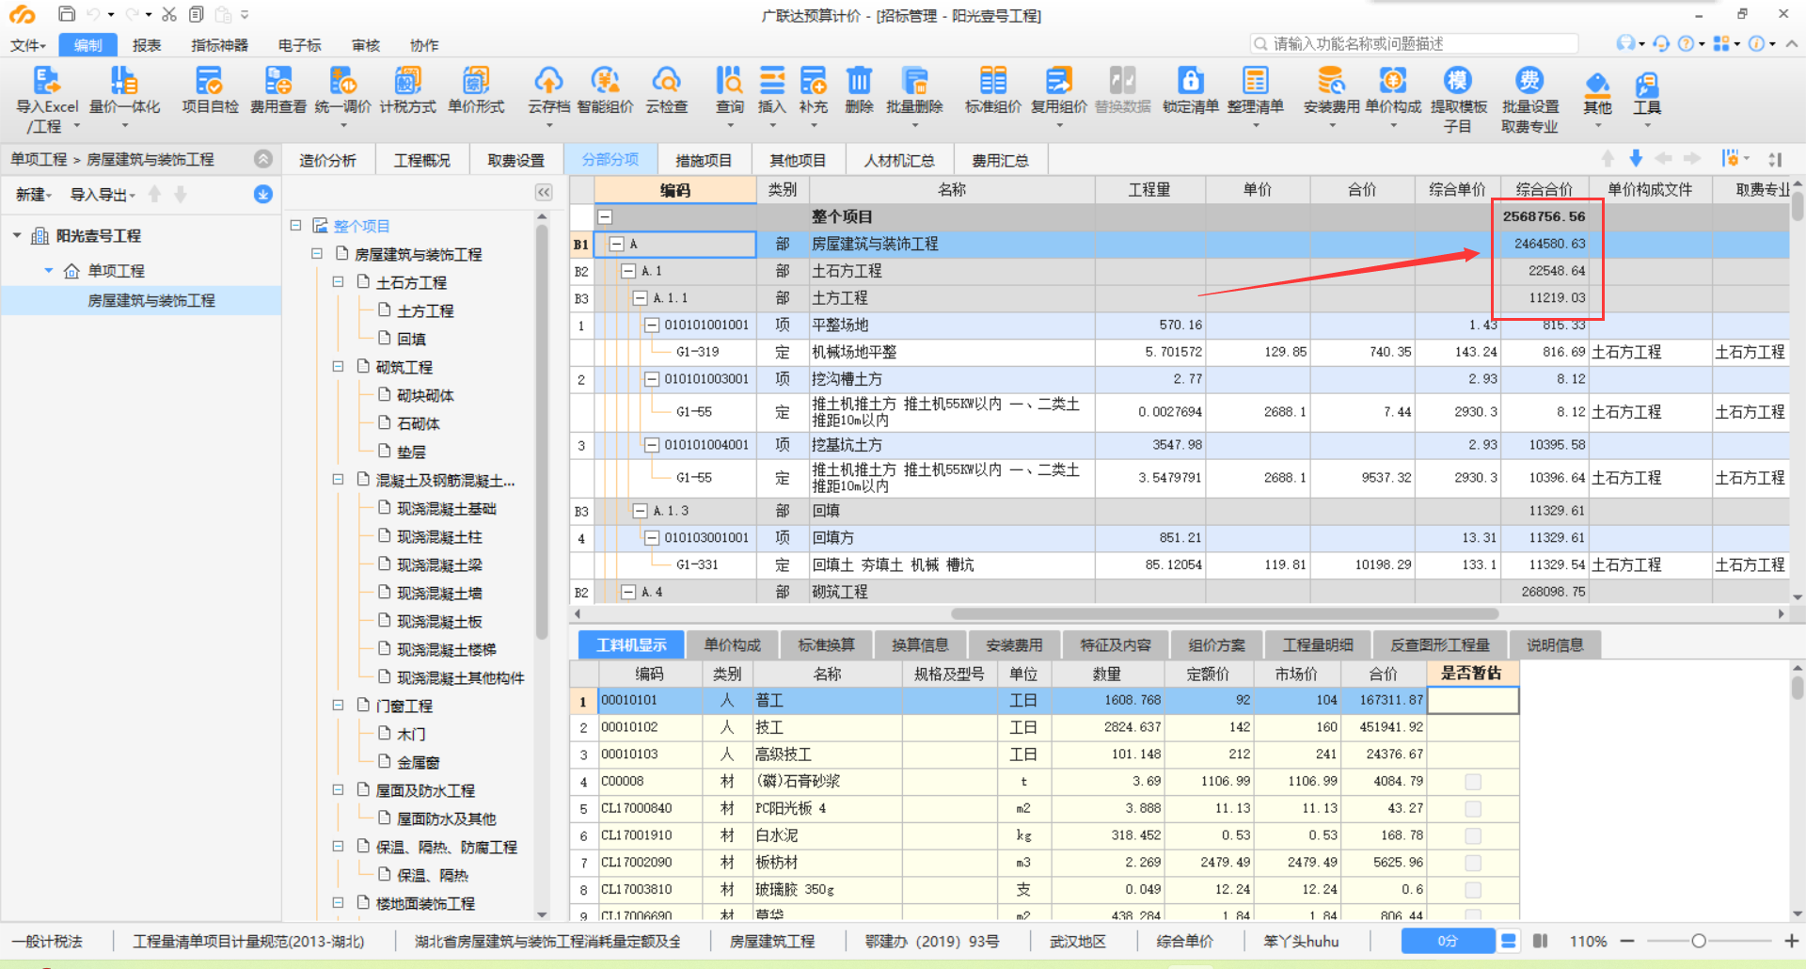This screenshot has height=969, width=1806.
Task: Open the 导入导出 dropdown
Action: tap(103, 195)
